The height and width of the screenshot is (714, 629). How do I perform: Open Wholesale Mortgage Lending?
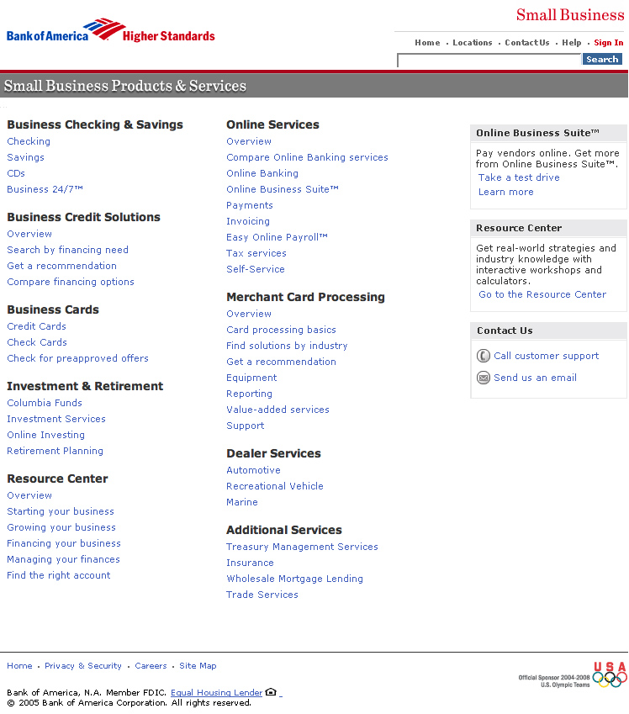pyautogui.click(x=294, y=579)
